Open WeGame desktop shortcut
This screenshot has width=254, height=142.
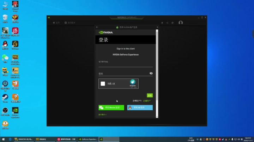(15, 45)
